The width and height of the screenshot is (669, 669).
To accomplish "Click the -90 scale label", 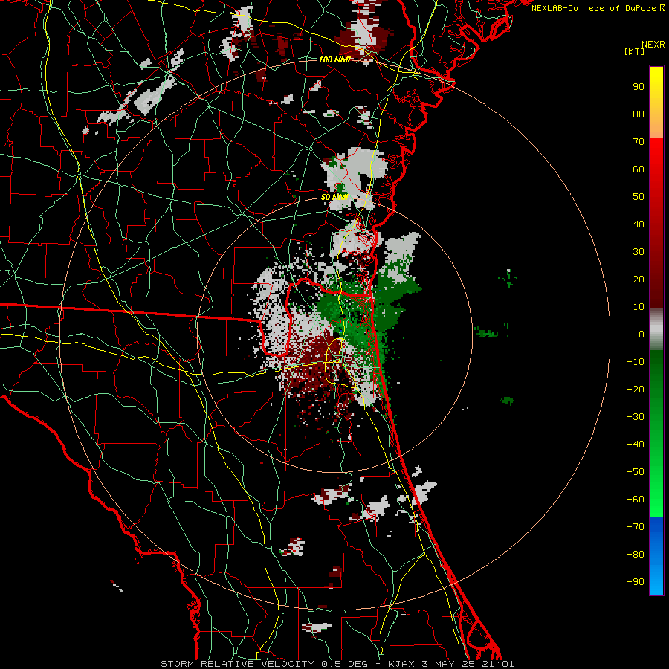I will pos(636,582).
